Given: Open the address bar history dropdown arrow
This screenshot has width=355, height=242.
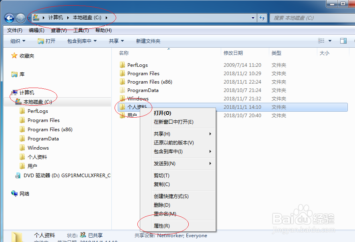Looking at the screenshot, I should [x=253, y=18].
